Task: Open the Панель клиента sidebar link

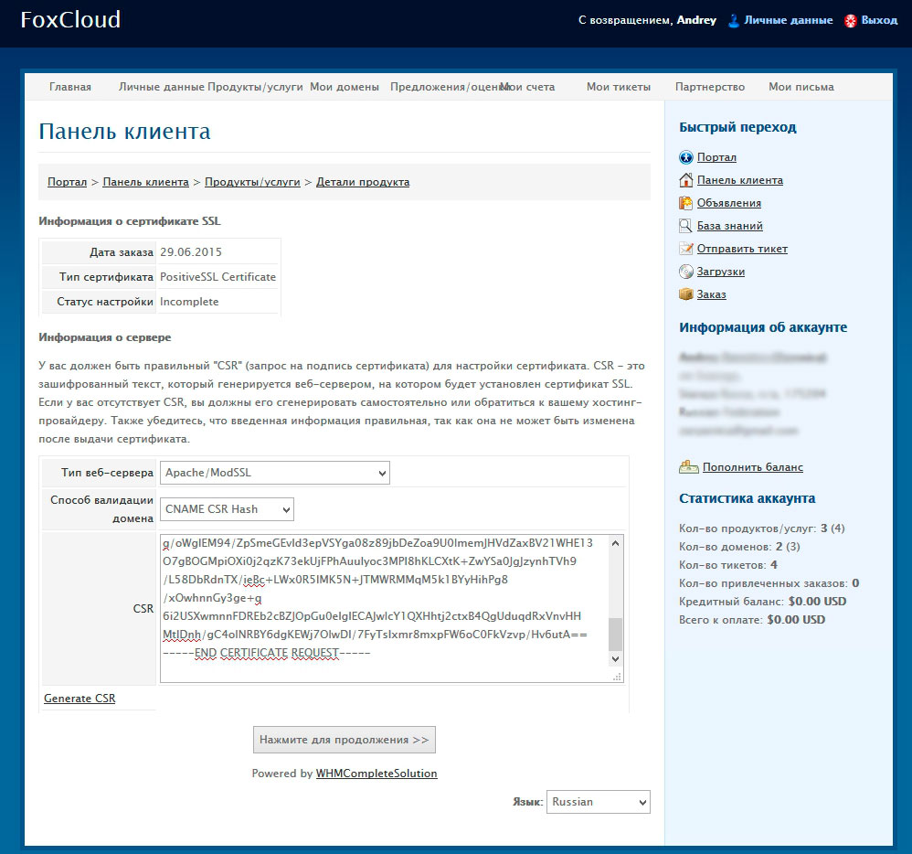Action: click(740, 180)
